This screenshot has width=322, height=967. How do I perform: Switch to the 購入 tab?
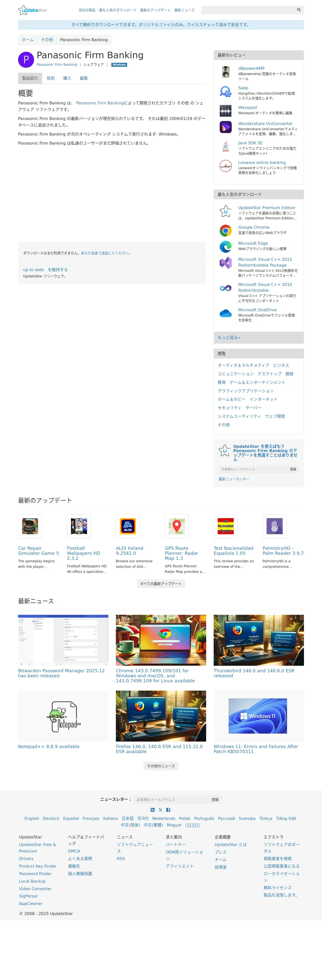67,78
